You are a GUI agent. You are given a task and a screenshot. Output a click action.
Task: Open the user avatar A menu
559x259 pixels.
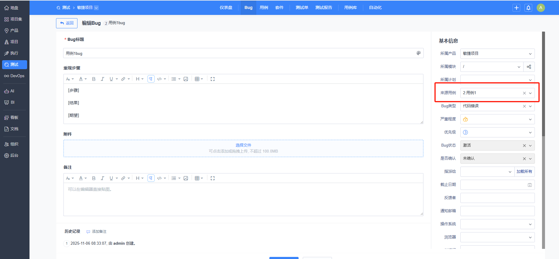(541, 8)
